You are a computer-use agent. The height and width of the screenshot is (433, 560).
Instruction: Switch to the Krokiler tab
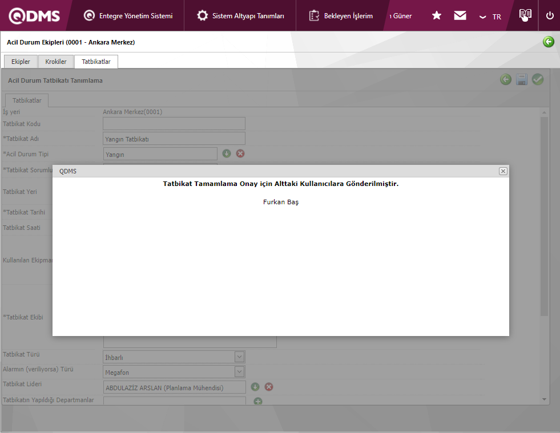pos(56,62)
